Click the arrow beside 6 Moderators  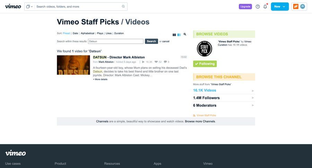tap(253, 105)
